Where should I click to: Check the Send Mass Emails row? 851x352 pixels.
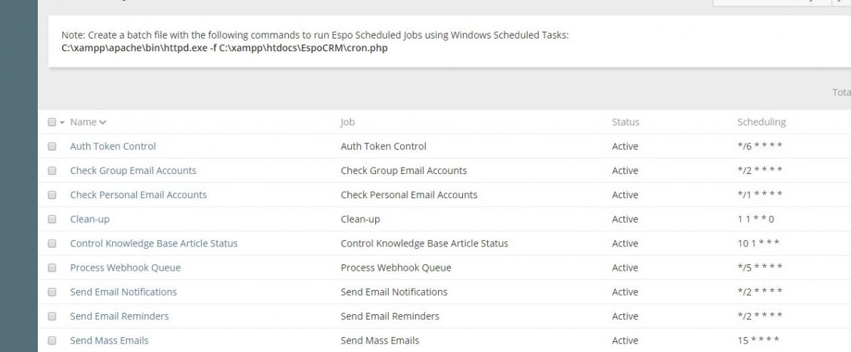tap(51, 340)
